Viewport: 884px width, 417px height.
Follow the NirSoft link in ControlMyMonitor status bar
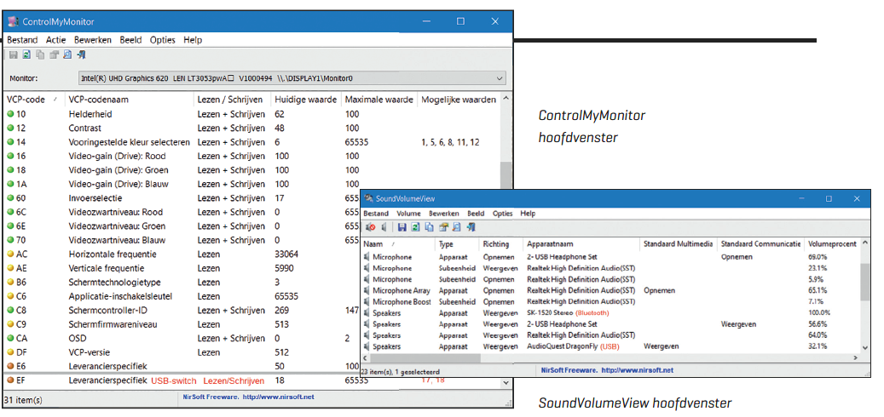click(x=278, y=397)
